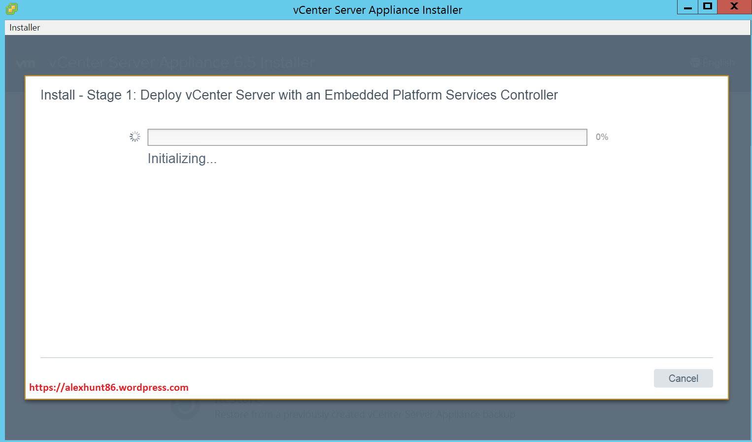
Task: Click the spinning progress indicator
Action: point(135,136)
